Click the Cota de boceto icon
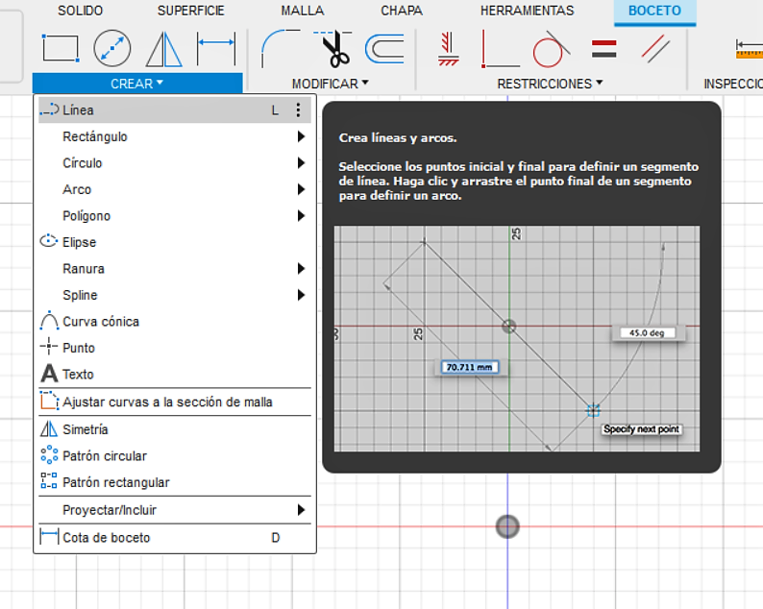 pos(49,537)
